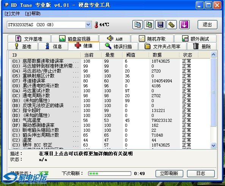Refresh now with 立即刷新 button
Image resolution: width=225 pixels, height=186 pixels.
(169, 173)
